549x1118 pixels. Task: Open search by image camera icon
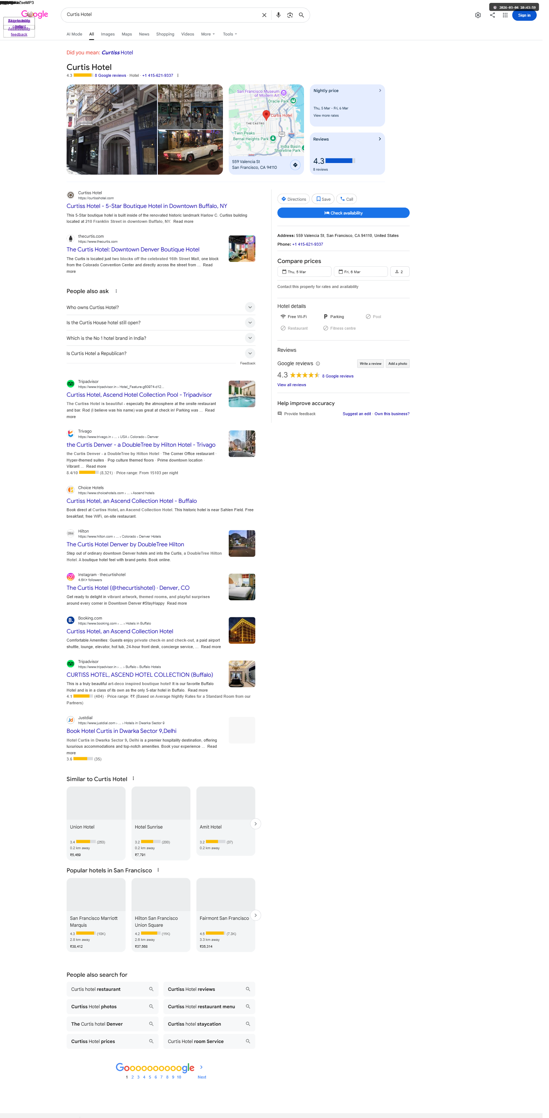click(290, 15)
